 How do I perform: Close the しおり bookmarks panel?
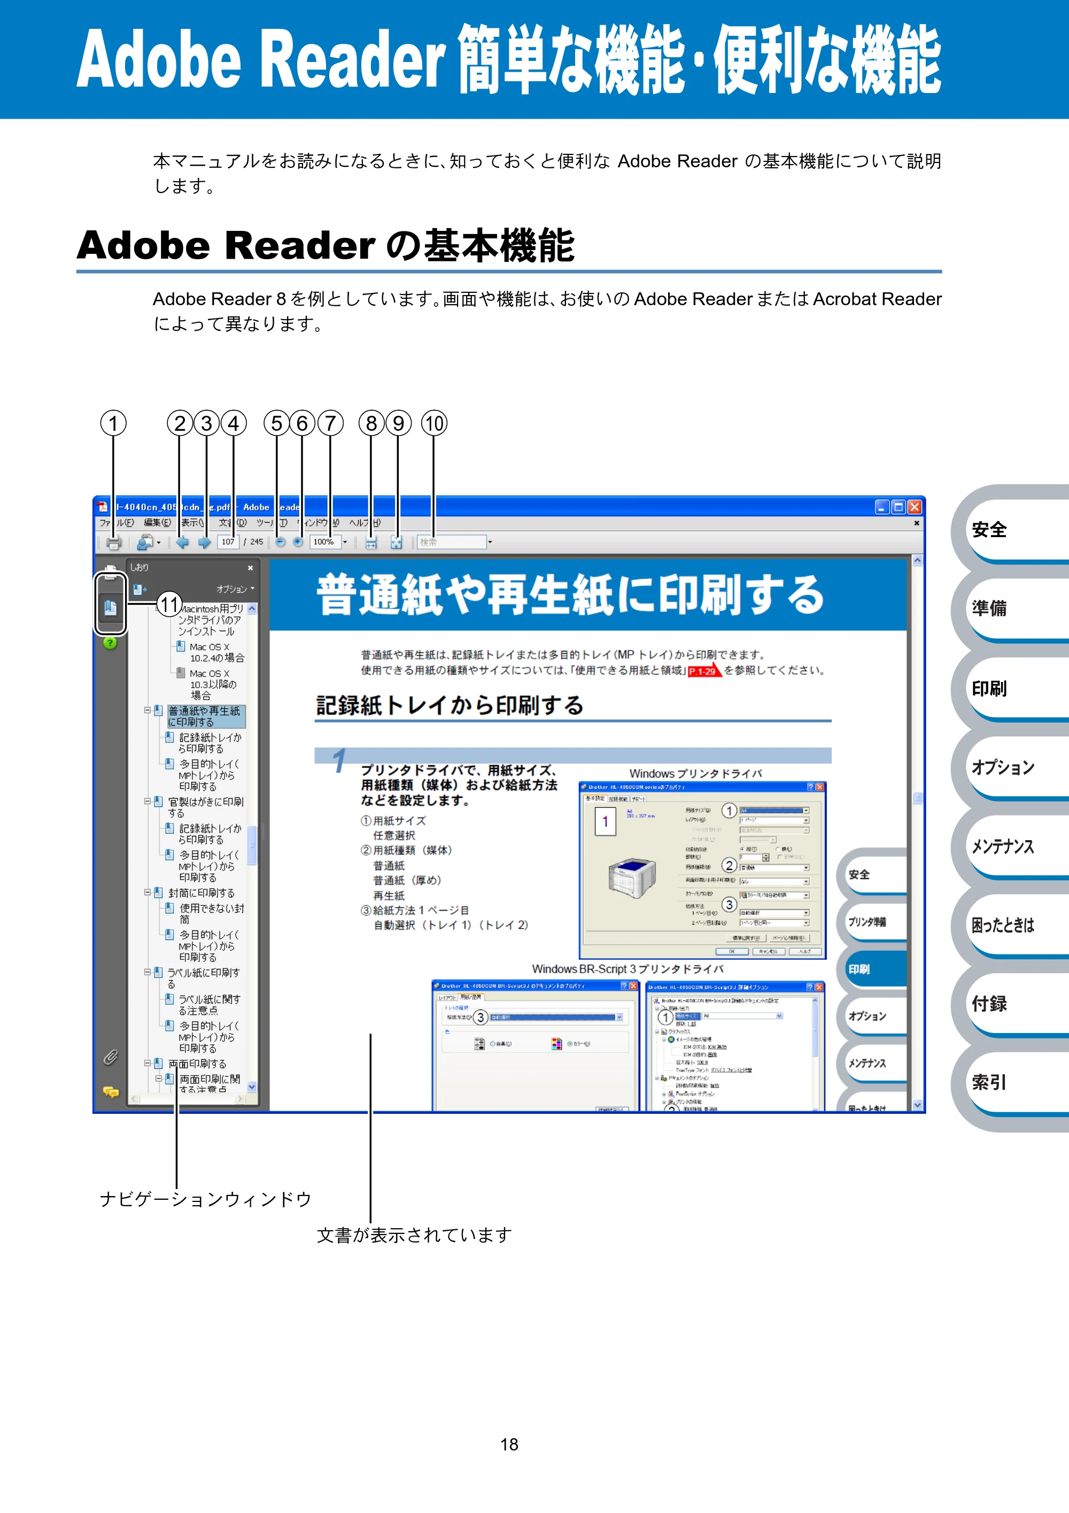pyautogui.click(x=251, y=568)
